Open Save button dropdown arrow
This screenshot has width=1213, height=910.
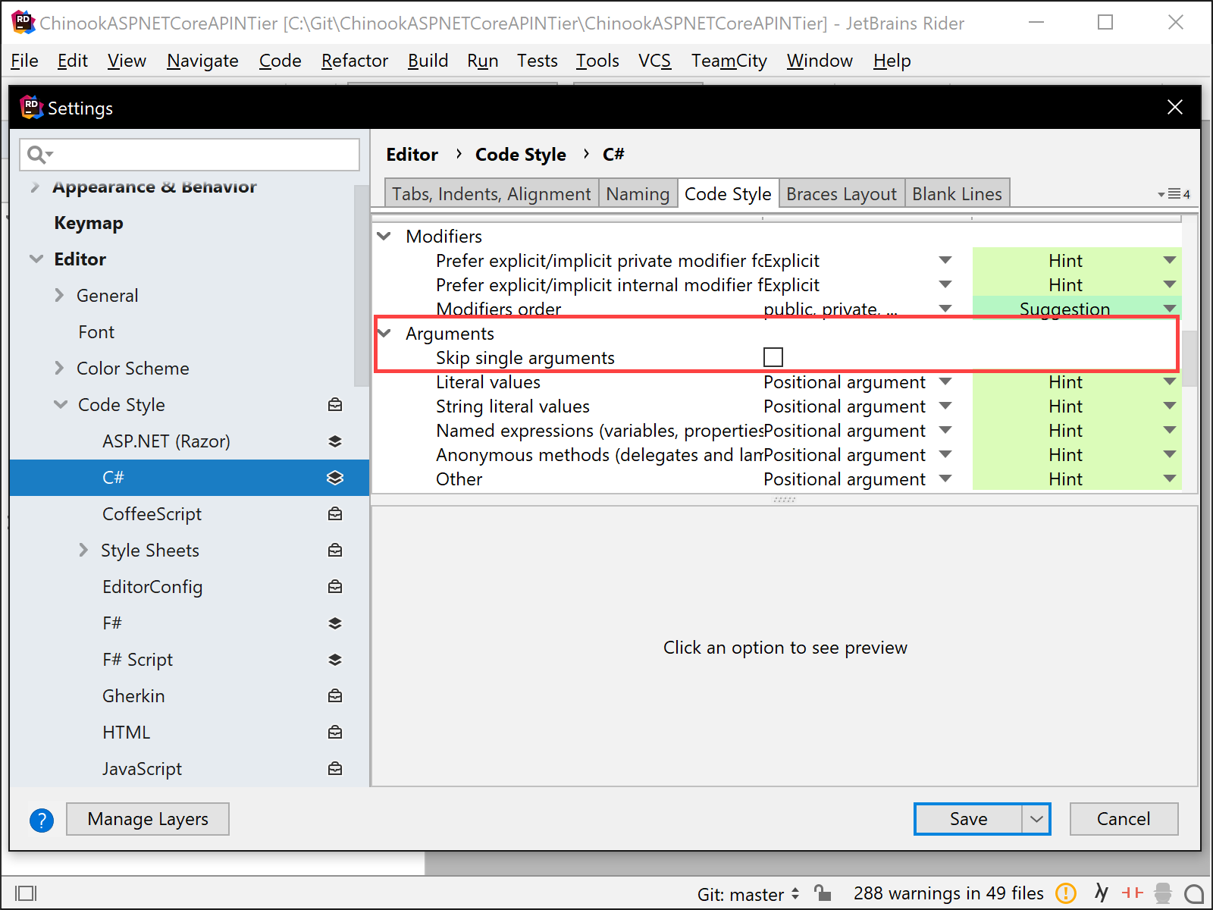click(1036, 819)
